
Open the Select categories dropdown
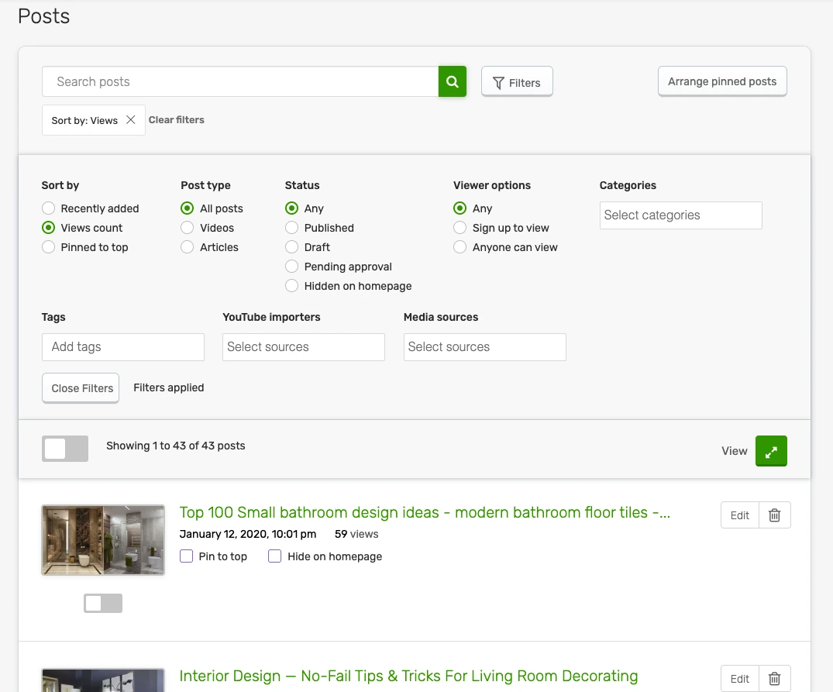coord(680,215)
